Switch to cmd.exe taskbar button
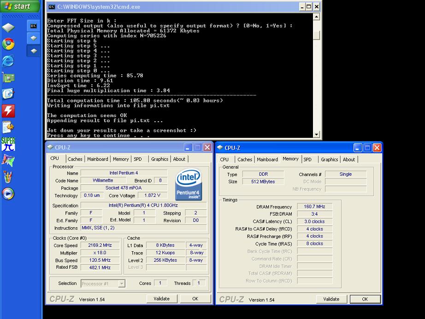Viewport: 425px width, 319px height. (x=33, y=26)
